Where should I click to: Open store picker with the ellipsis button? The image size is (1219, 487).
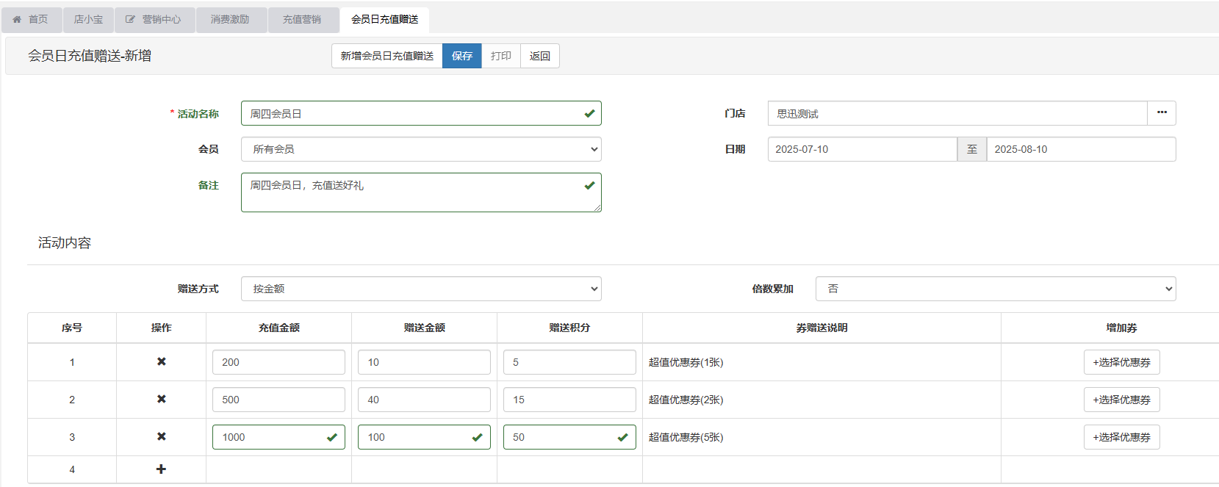pos(1161,113)
